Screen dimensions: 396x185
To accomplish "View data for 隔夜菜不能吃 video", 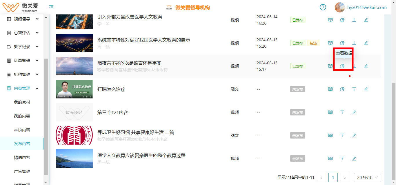I will point(342,66).
